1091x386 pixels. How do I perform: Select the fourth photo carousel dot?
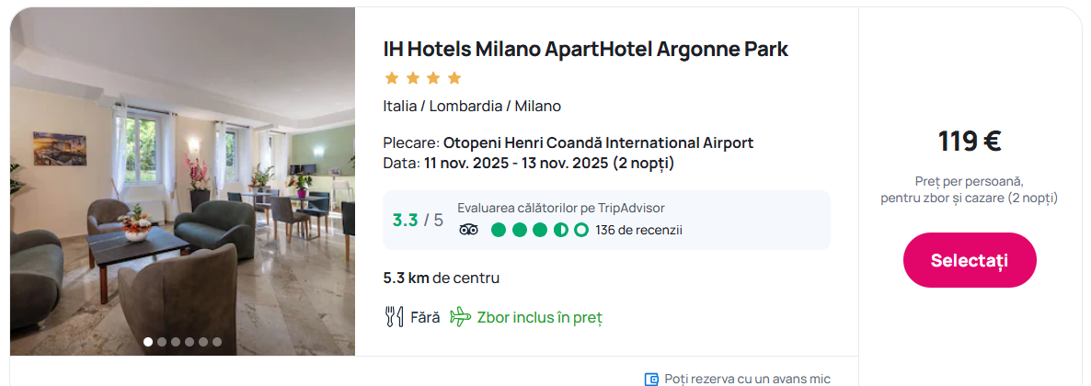point(189,342)
